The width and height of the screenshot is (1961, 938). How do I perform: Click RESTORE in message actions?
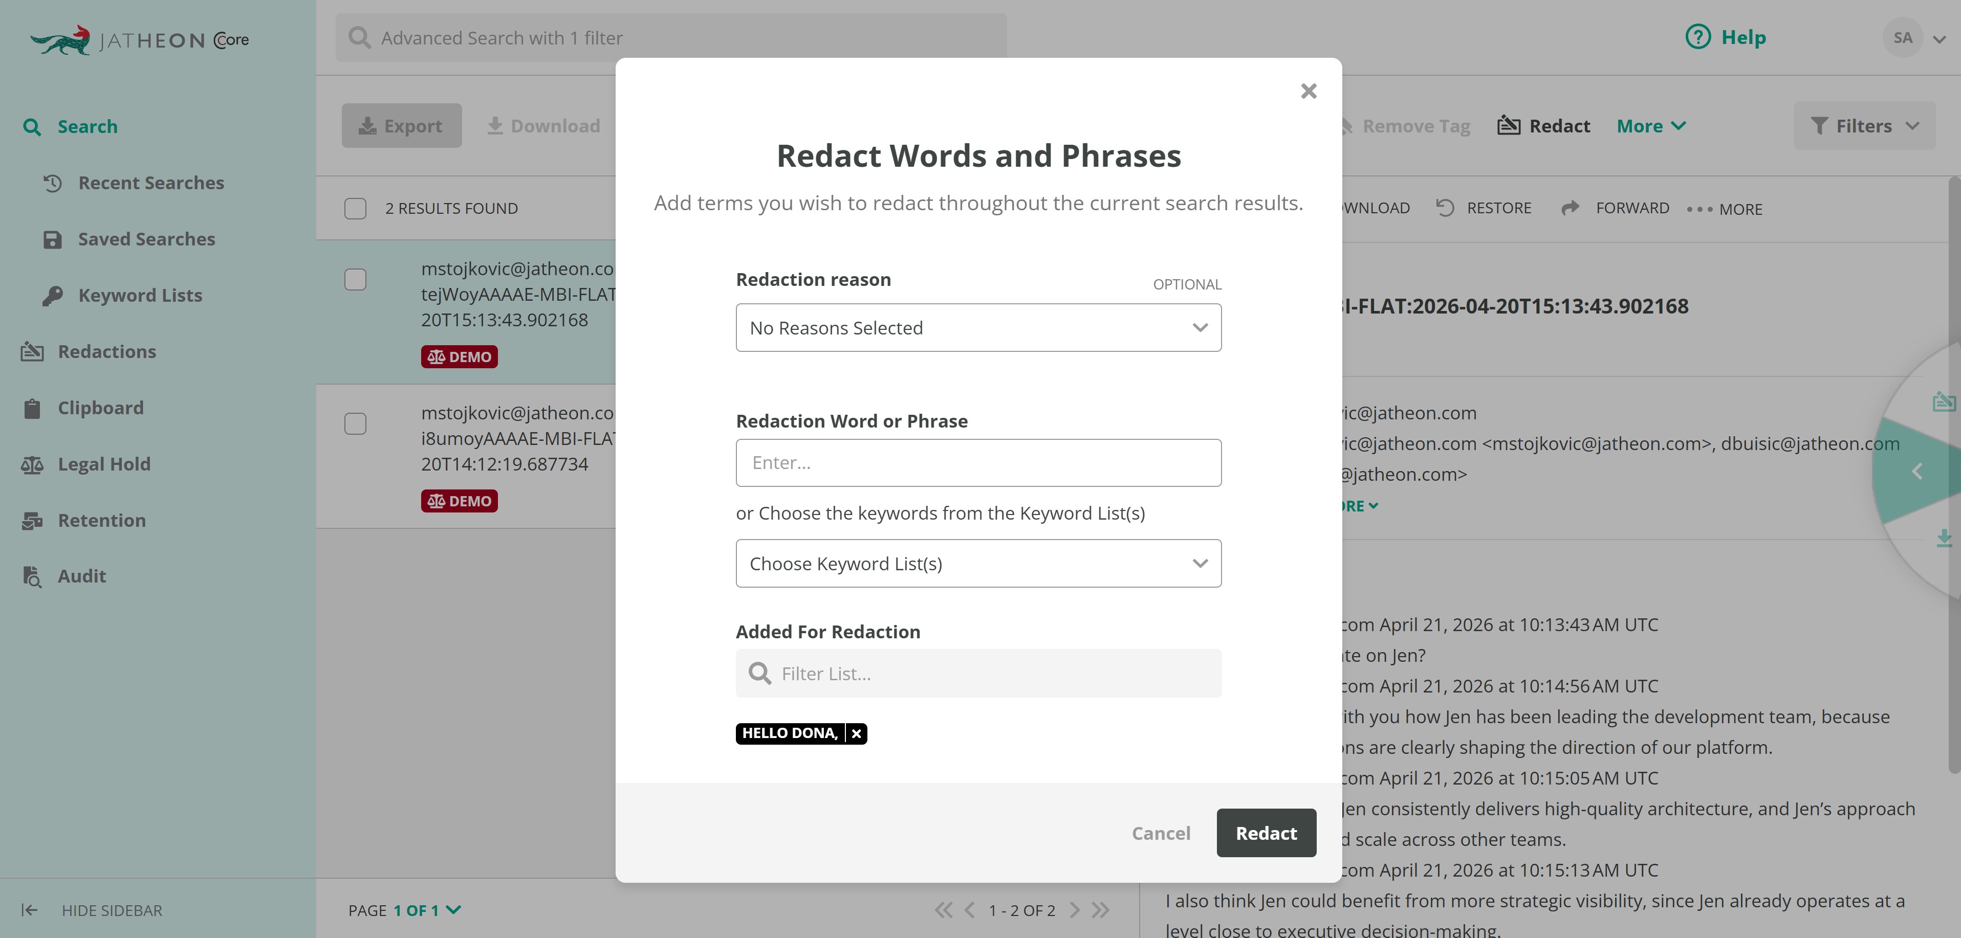tap(1483, 208)
